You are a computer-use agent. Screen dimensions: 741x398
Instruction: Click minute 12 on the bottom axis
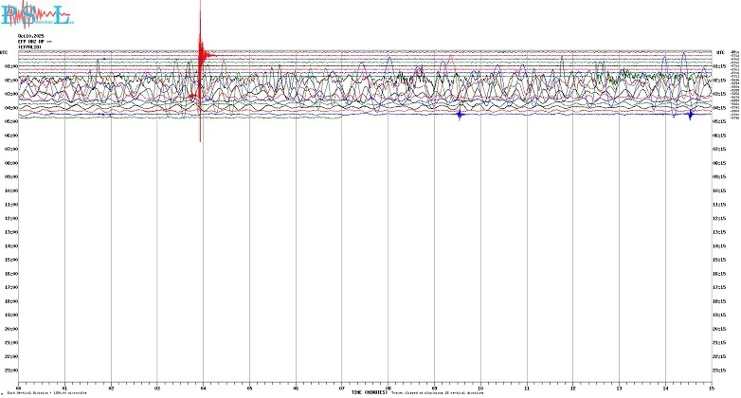(572, 389)
